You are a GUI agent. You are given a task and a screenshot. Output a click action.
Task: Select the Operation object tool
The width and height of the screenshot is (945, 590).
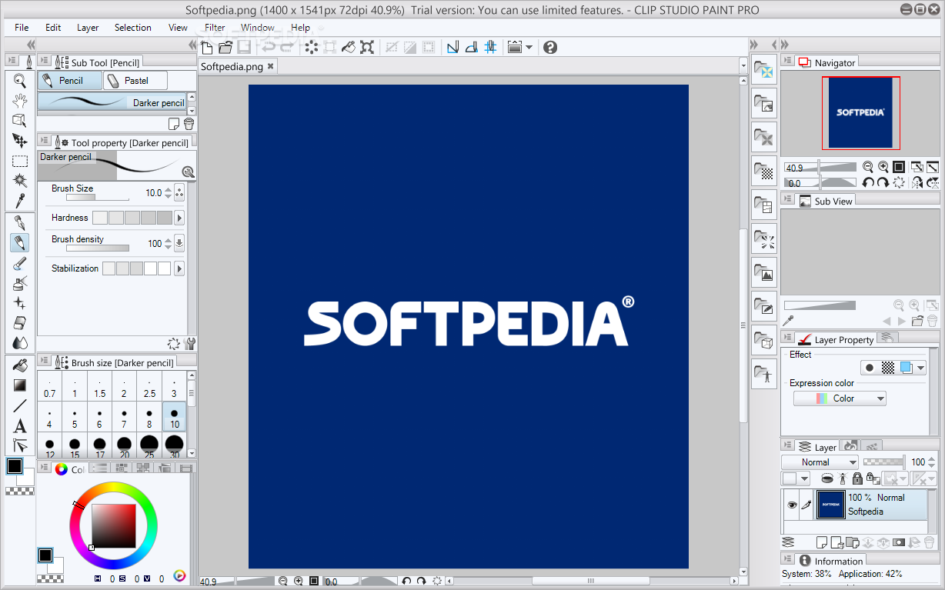[20, 121]
